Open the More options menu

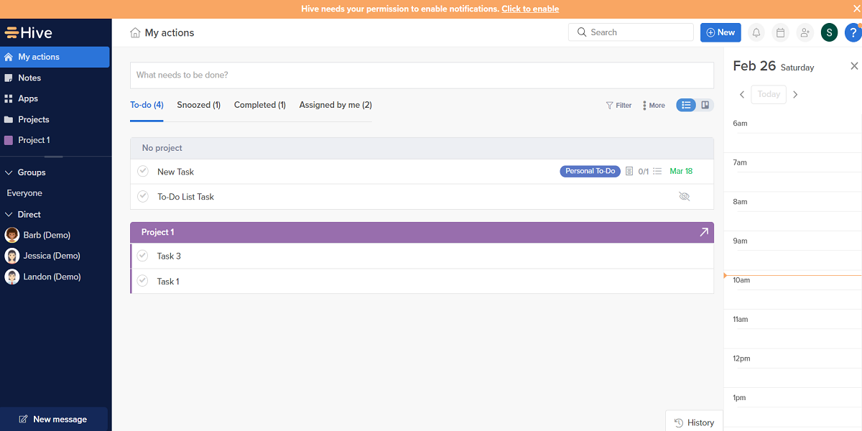click(x=654, y=105)
